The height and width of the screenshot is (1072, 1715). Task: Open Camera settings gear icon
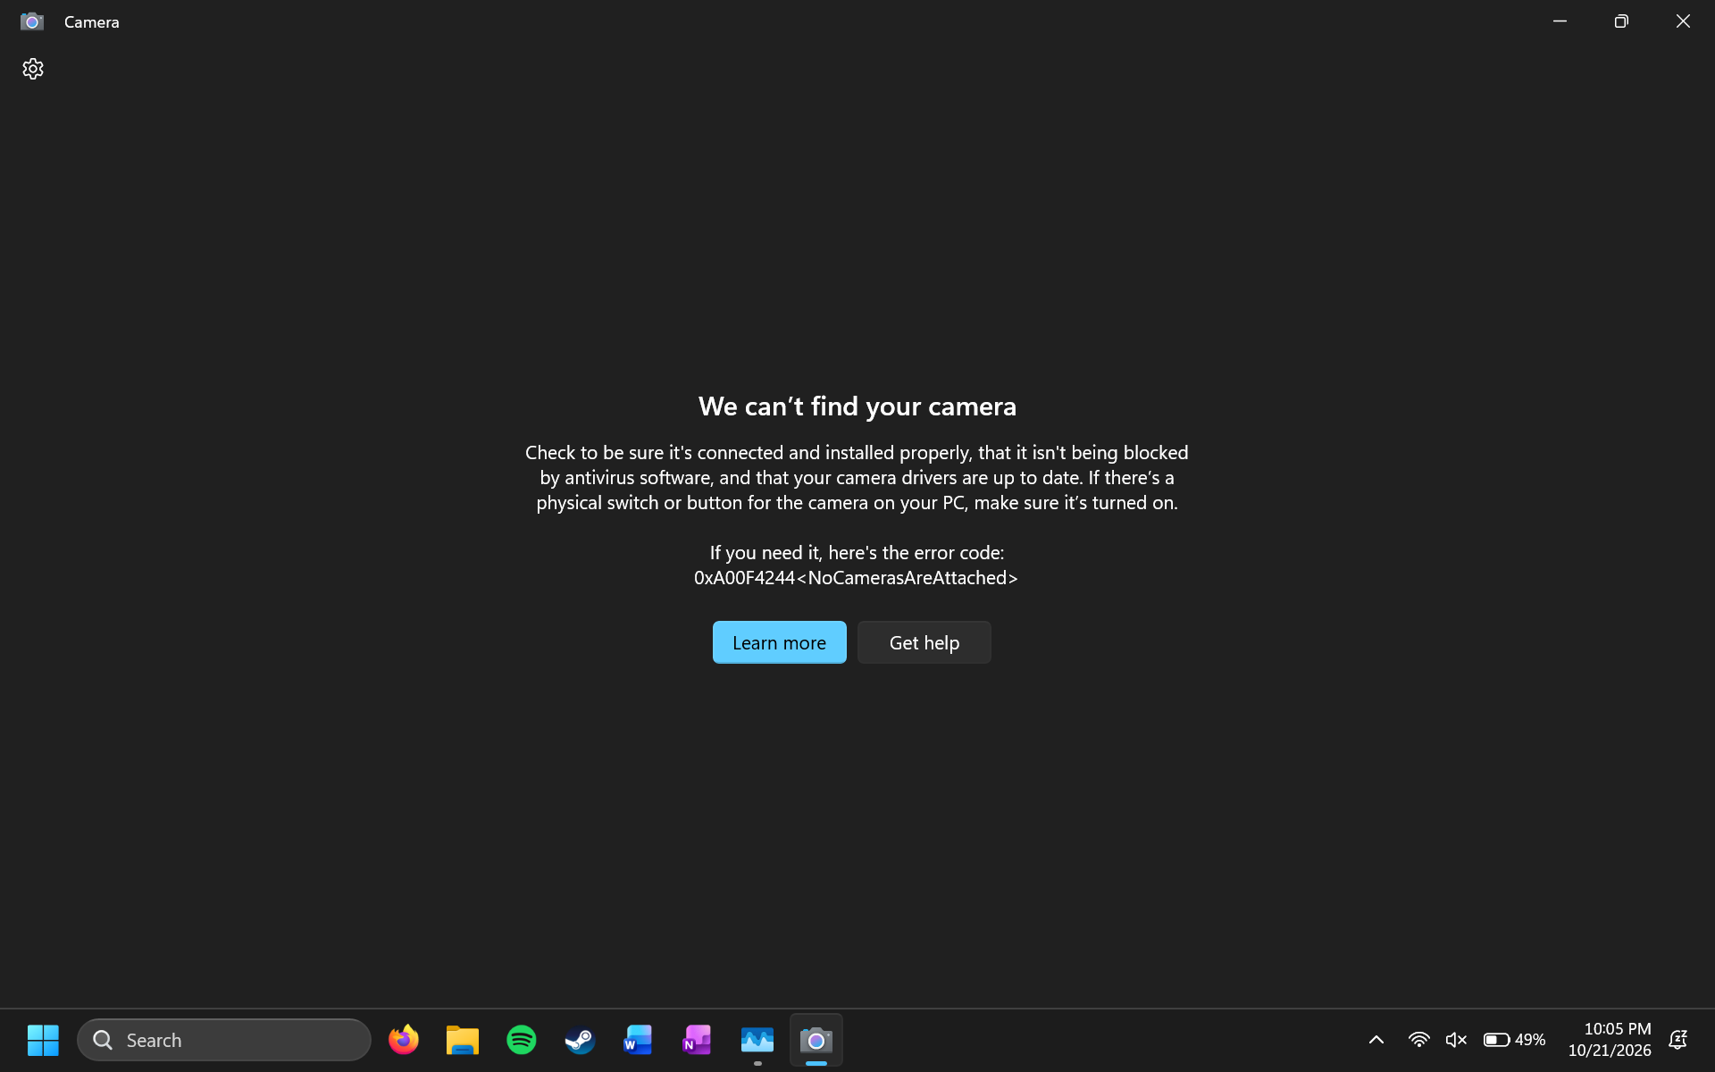pos(33,69)
